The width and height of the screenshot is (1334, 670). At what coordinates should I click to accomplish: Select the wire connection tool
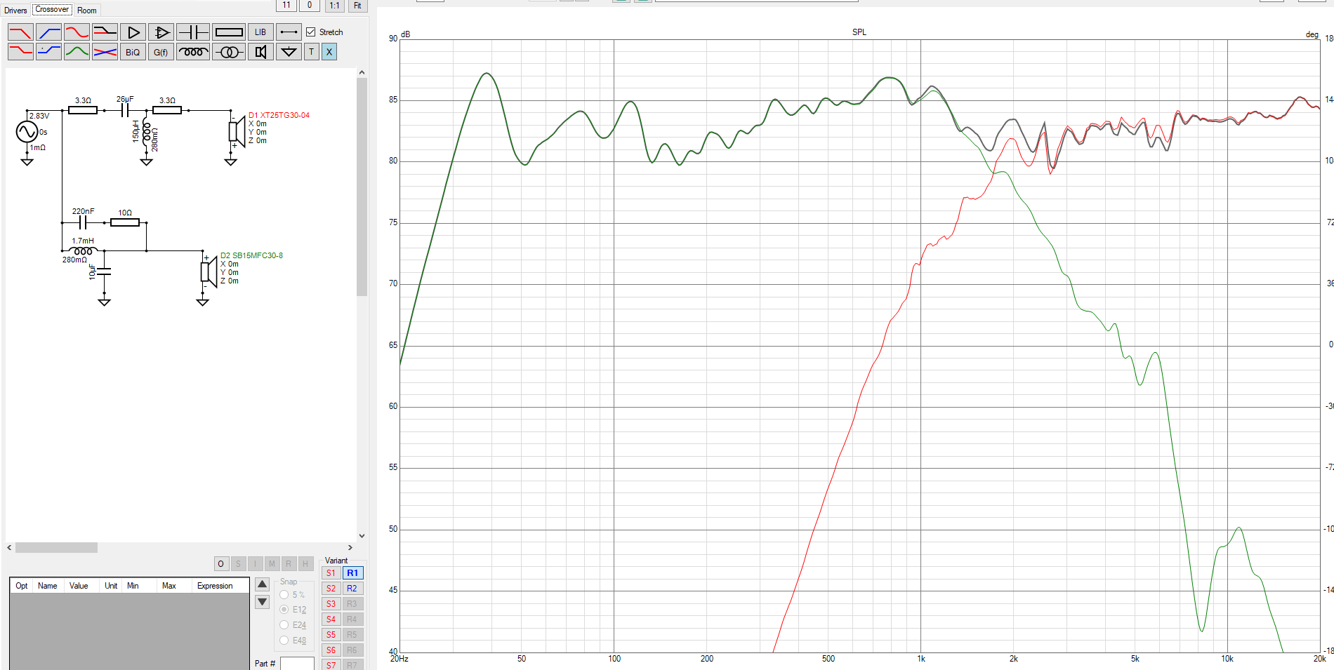coord(289,32)
